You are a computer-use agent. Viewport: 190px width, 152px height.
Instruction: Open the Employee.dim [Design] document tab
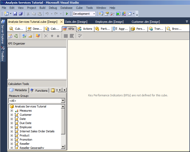pos(109,22)
